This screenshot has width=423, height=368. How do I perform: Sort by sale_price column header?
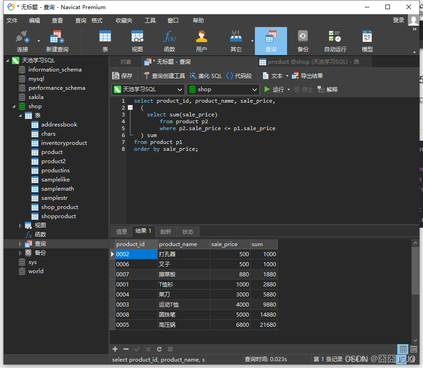tap(230, 244)
